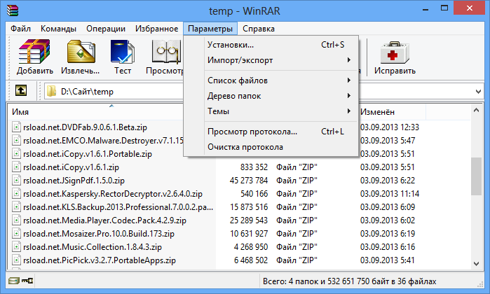Viewport: 490px width, 294px height.
Task: Click file icon of rsload.net.iCopy.v1.6.1.zip
Action: (16, 167)
